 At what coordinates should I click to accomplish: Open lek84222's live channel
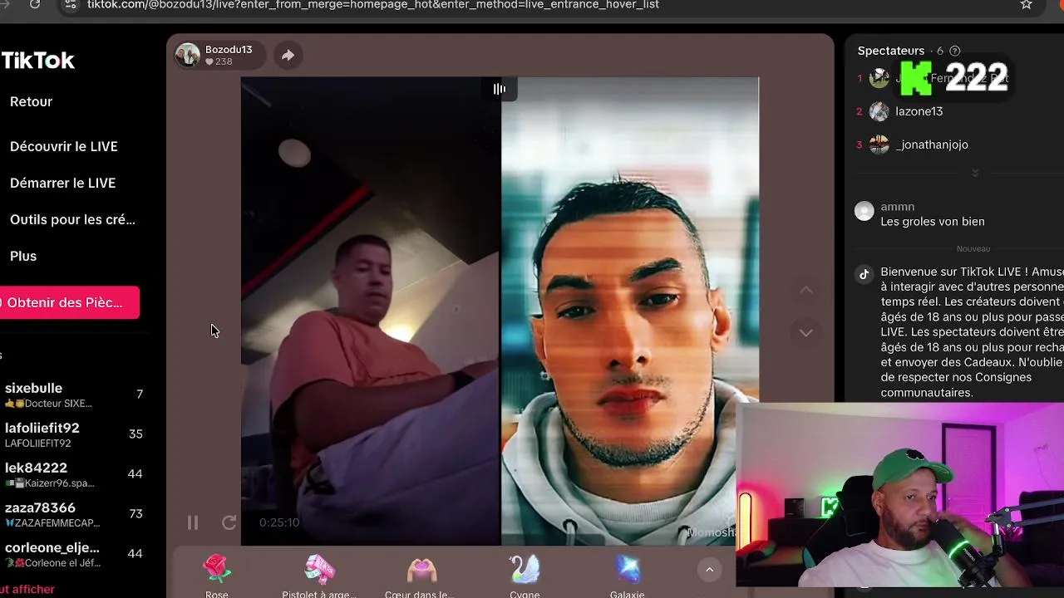[x=73, y=474]
